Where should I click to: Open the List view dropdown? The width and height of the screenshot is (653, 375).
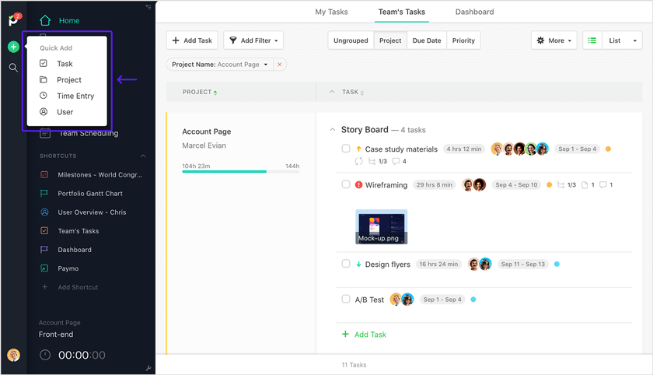[x=622, y=40]
